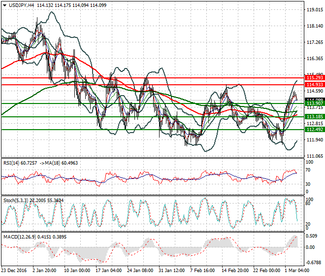Select the OHLC values 114.132 114.175 114.094 114.099
Screen dimensions: 325x276
pyautogui.click(x=71, y=5)
